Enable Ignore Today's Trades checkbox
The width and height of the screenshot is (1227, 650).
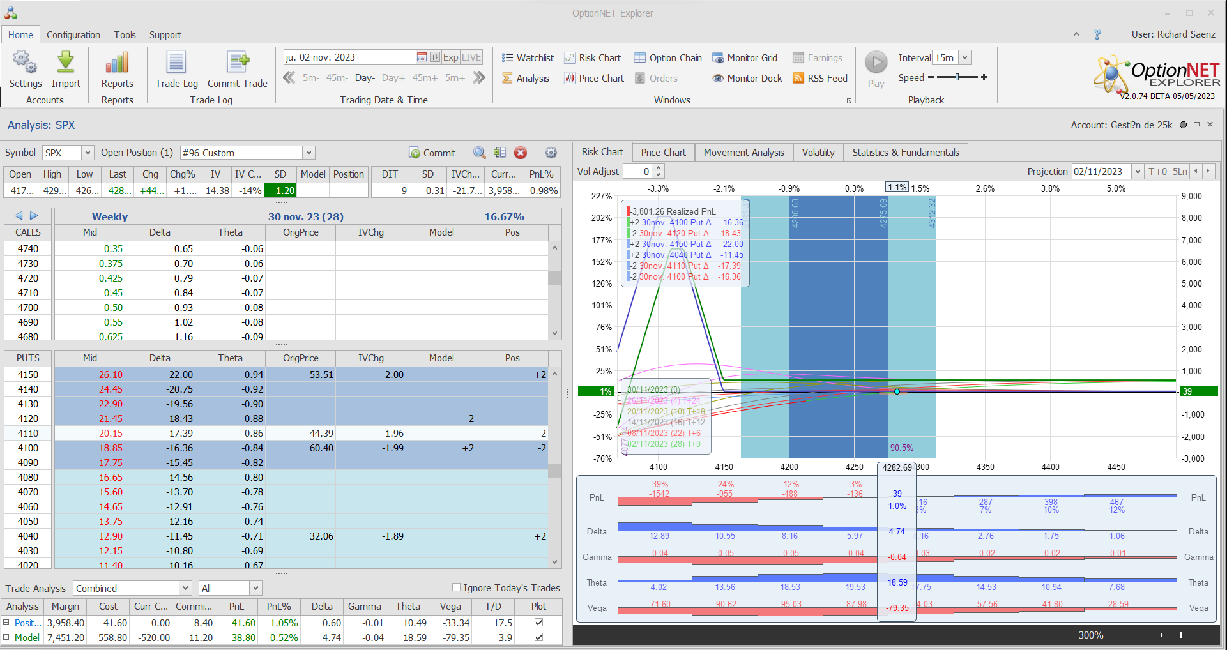(x=456, y=587)
